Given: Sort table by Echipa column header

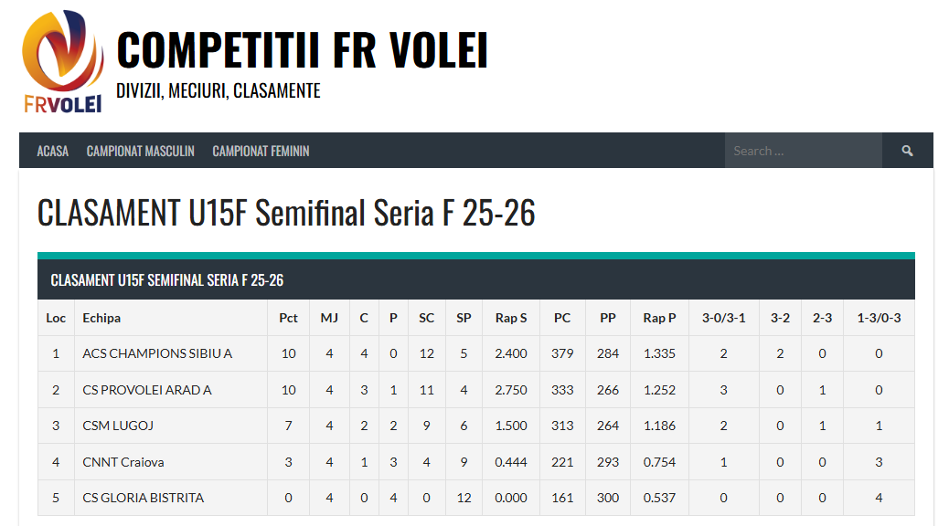Looking at the screenshot, I should pyautogui.click(x=101, y=318).
